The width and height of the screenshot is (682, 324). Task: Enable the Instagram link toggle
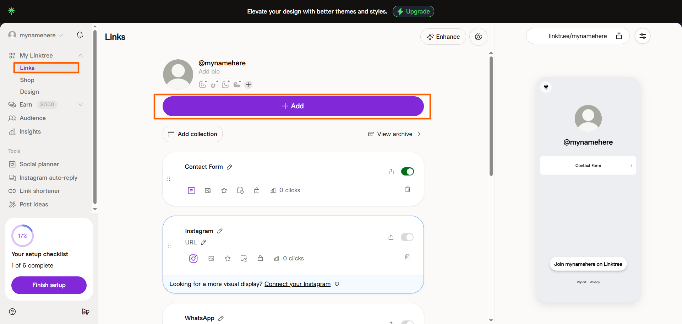[407, 237]
